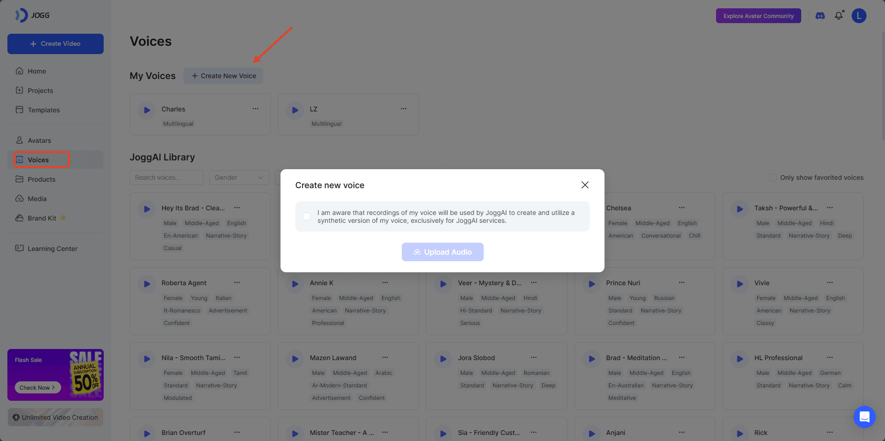The height and width of the screenshot is (441, 885).
Task: Play Taksh - Powerful voice sample
Action: [740, 209]
